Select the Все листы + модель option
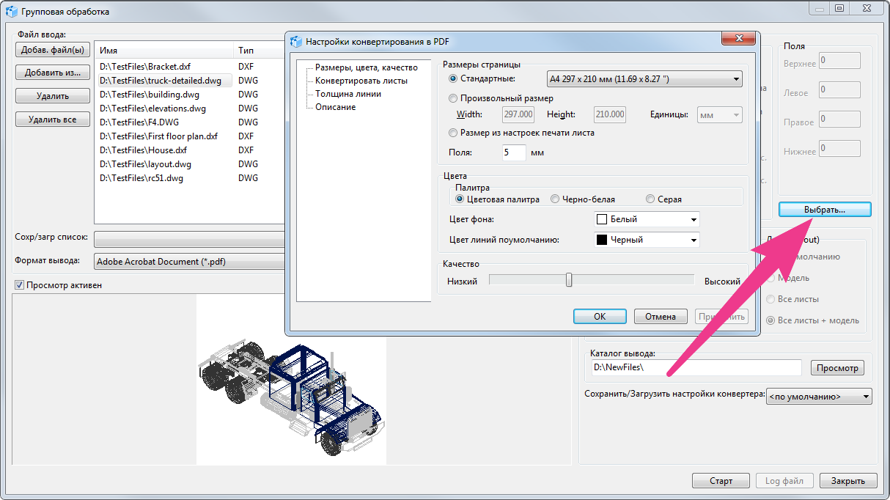 [770, 320]
